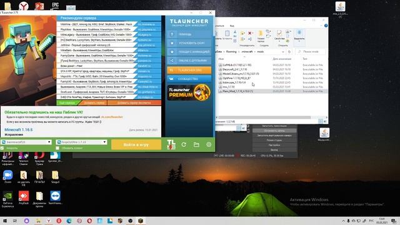Viewport: 400px width, 225px height.
Task: Select the MineLegacy server row
Action: 109,34
